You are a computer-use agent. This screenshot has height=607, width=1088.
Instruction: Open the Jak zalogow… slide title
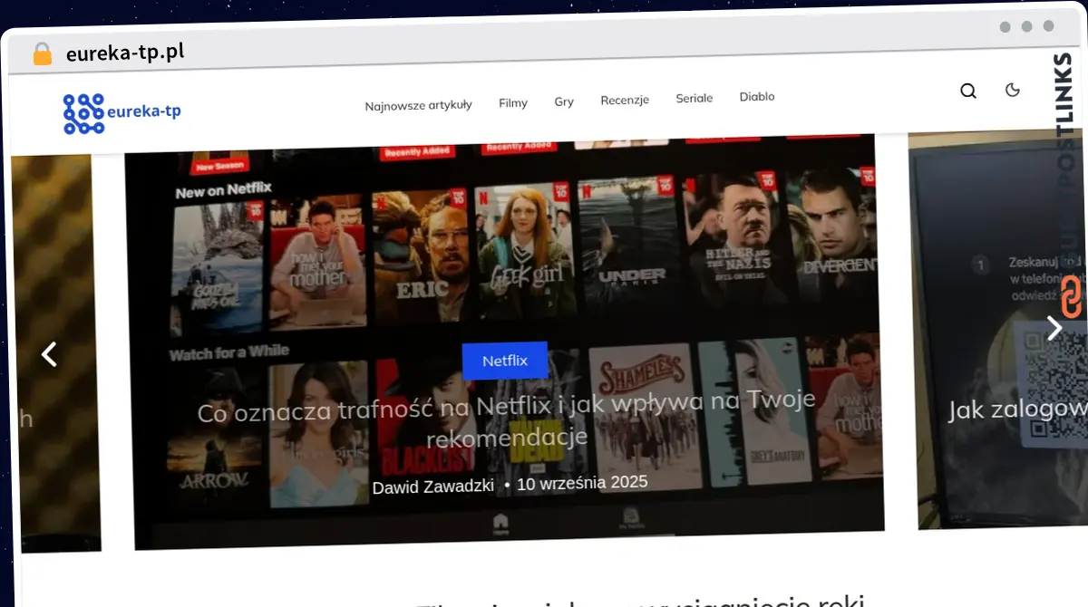click(1017, 409)
